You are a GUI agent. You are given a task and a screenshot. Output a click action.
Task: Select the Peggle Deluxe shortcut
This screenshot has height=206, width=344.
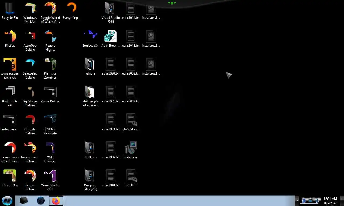coord(30,180)
